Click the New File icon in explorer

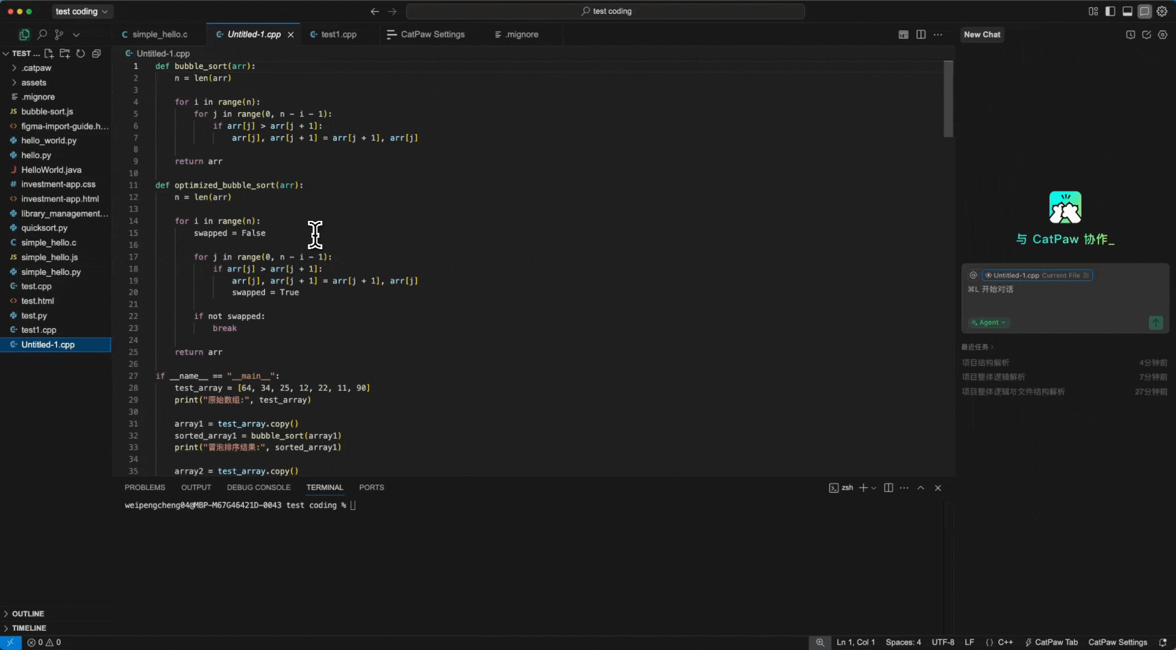[49, 54]
